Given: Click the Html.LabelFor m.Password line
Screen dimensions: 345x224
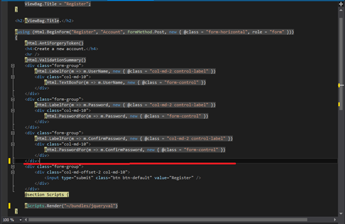Looking at the screenshot, I should (125, 105).
